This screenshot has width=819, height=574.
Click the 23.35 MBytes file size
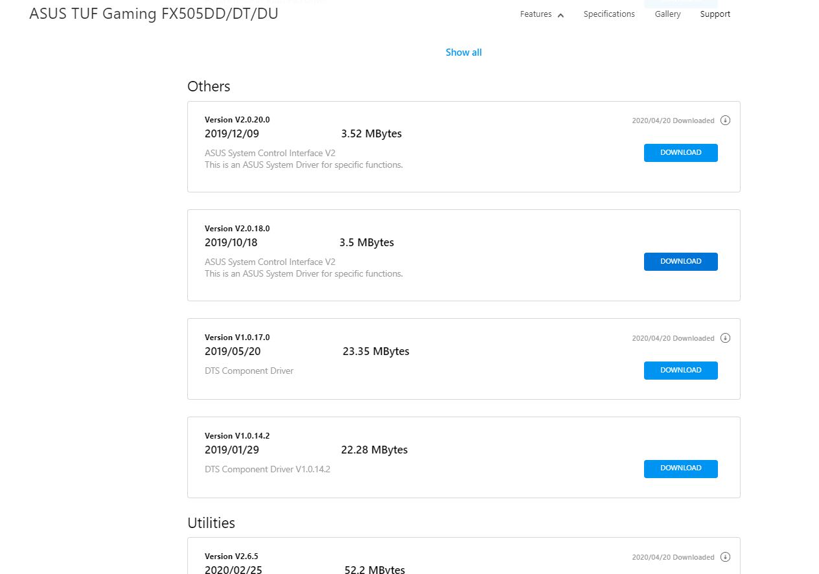pyautogui.click(x=376, y=352)
